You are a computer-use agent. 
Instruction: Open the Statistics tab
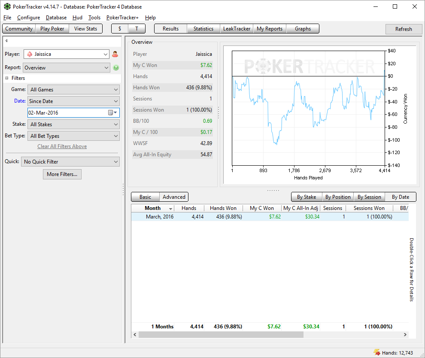(x=203, y=29)
